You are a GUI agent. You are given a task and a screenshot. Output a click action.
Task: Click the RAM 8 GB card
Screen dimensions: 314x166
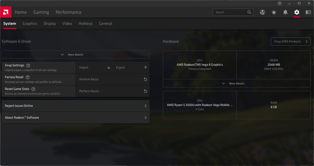point(274,105)
